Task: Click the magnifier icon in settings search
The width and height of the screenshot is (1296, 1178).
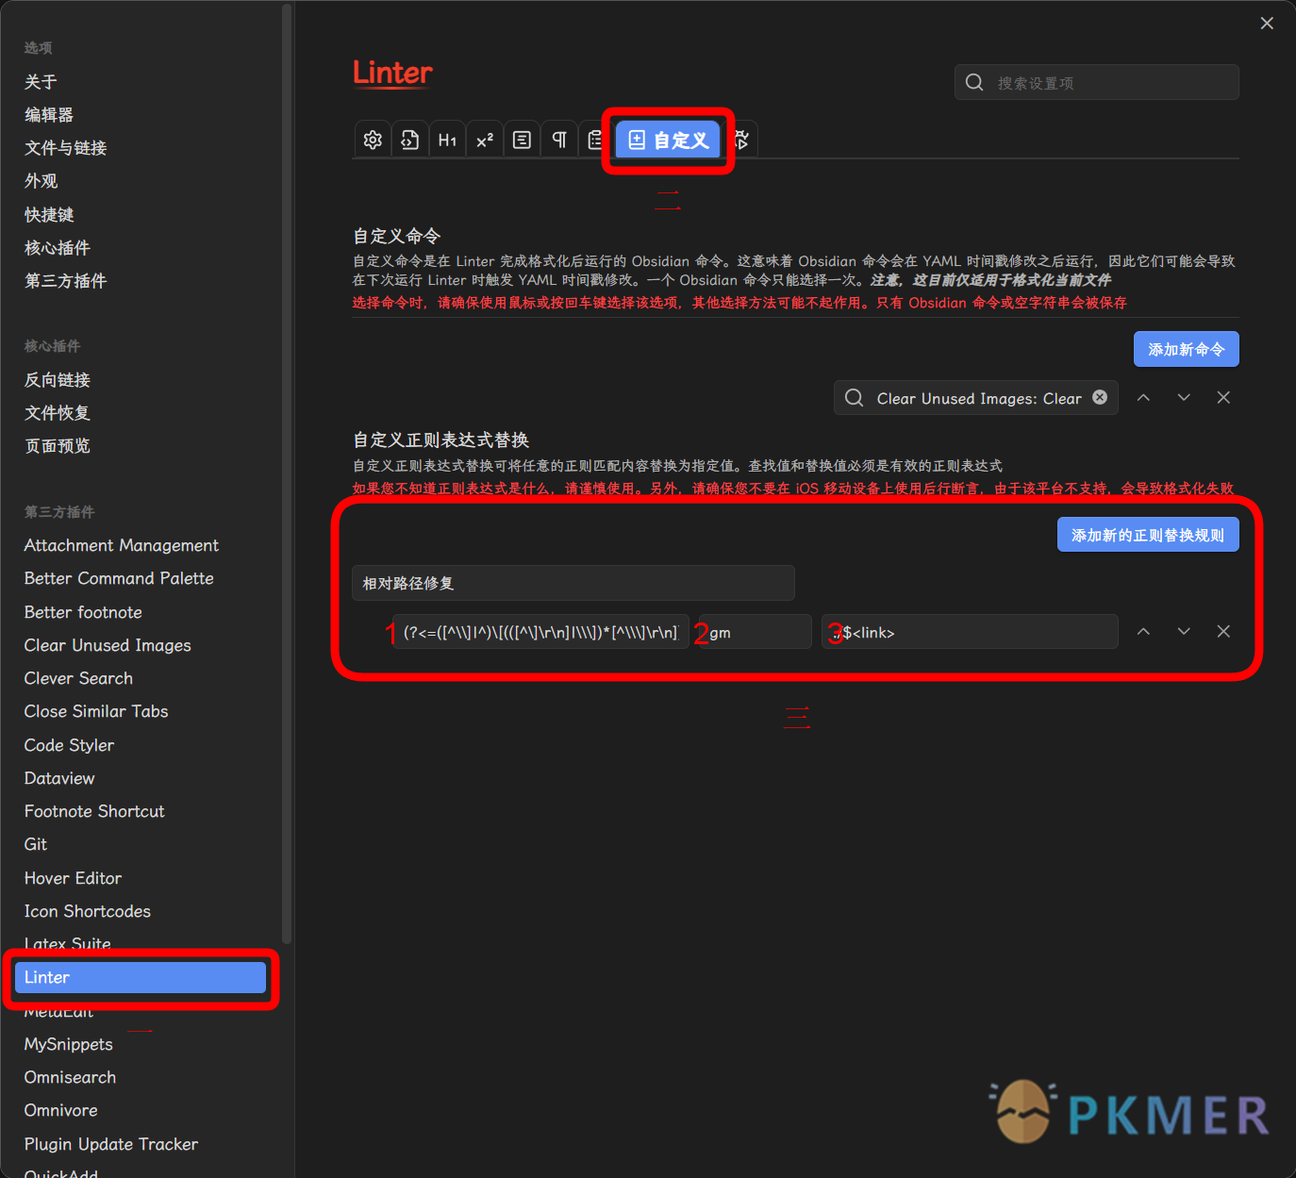Action: point(974,82)
